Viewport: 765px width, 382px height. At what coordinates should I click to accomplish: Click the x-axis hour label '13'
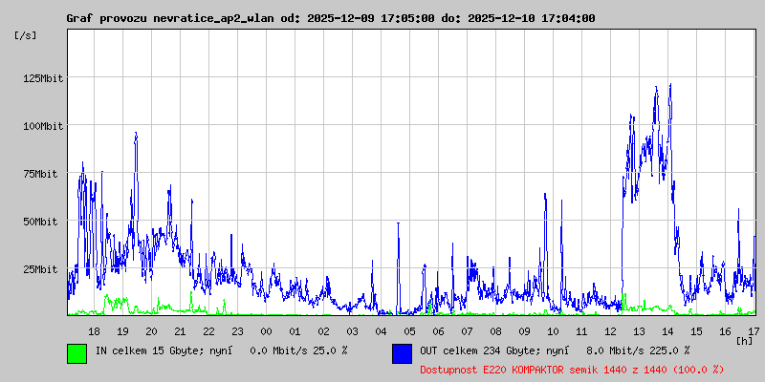click(x=639, y=331)
